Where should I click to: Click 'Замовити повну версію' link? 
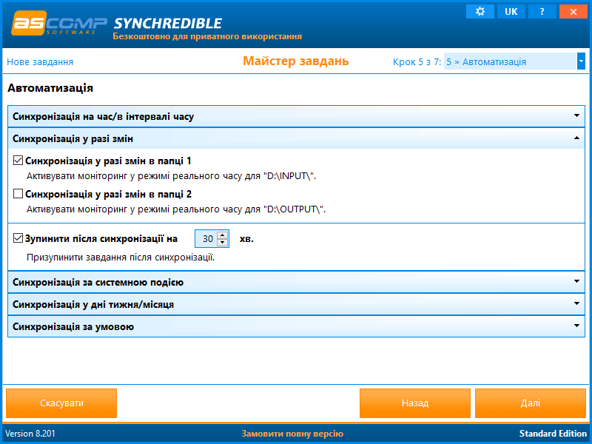pos(292,434)
